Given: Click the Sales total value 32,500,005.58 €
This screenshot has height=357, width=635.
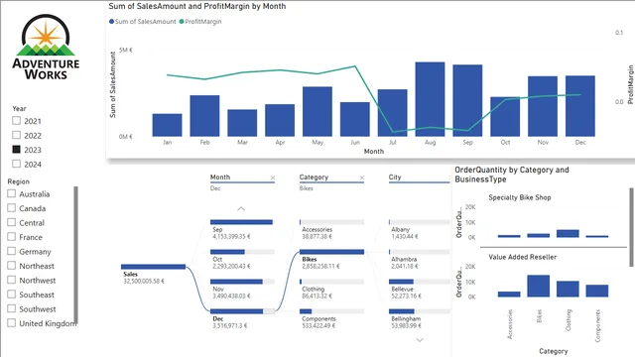Looking at the screenshot, I should [x=144, y=281].
